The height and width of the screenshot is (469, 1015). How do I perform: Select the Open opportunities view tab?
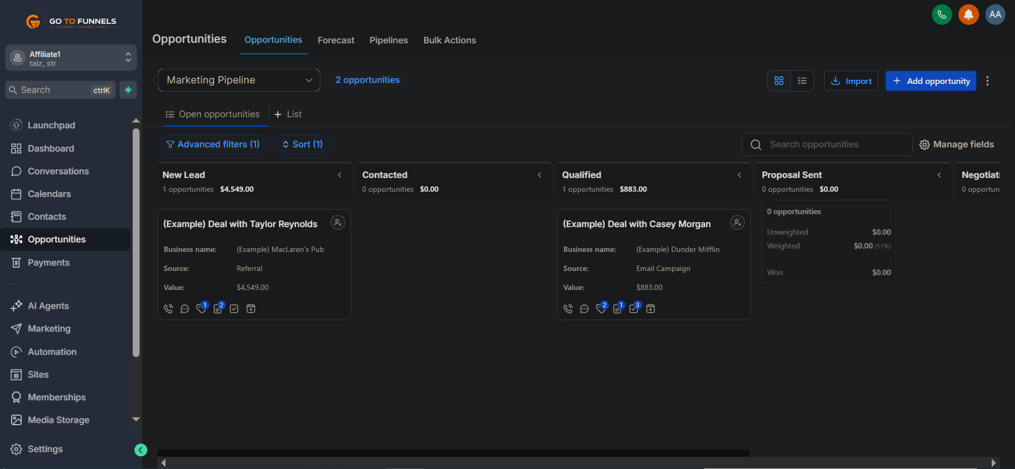[x=213, y=114]
